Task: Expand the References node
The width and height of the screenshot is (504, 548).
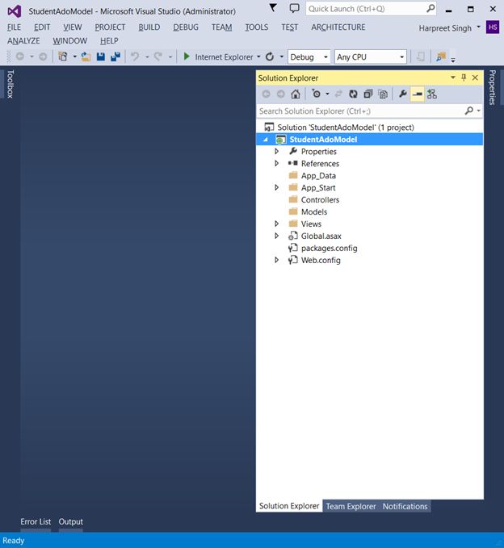Action: (x=277, y=163)
